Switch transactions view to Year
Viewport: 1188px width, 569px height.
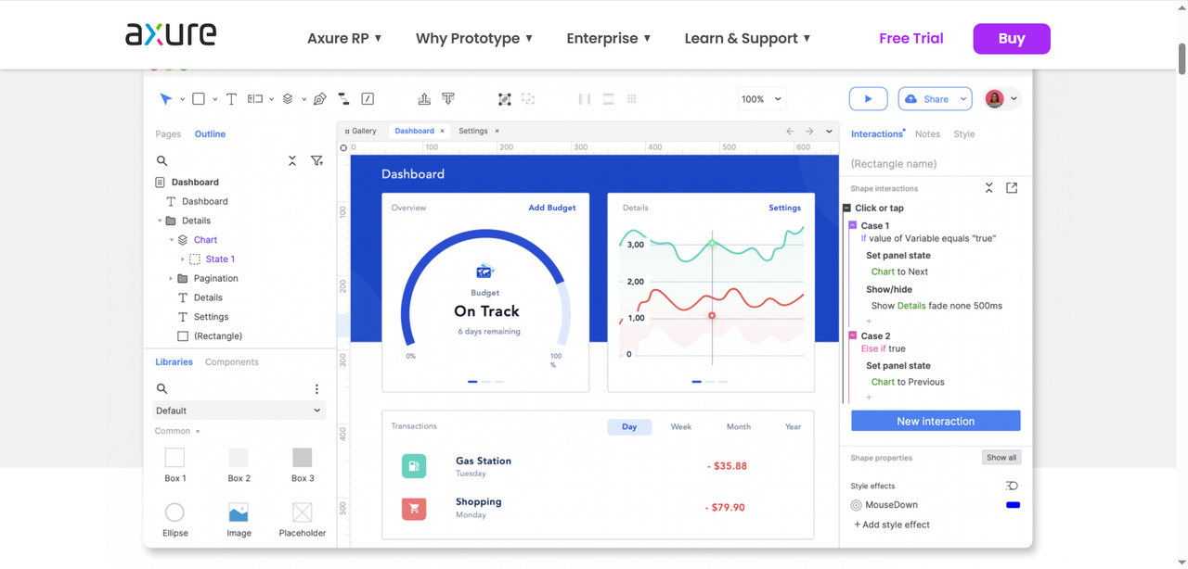click(794, 427)
